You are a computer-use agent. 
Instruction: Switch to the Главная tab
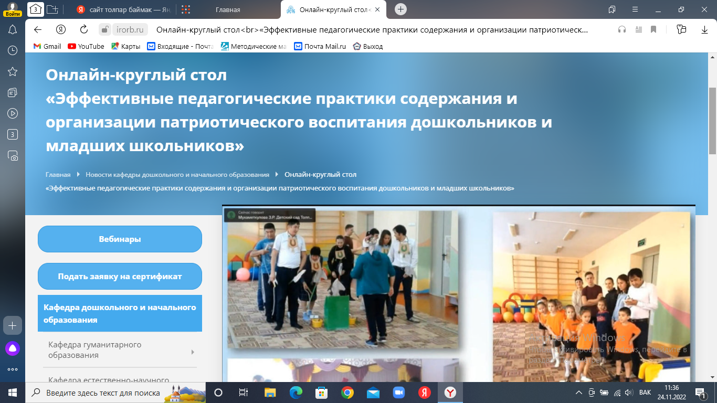(x=228, y=9)
